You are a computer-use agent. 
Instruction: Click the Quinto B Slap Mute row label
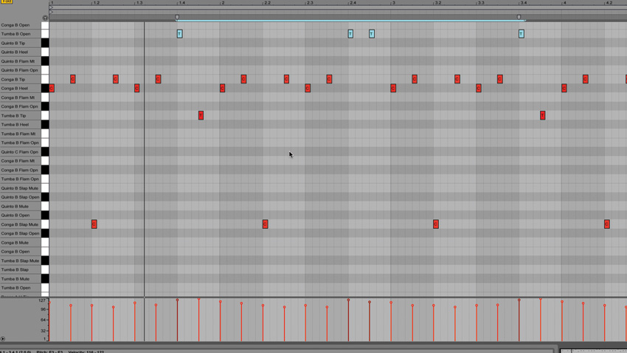point(20,188)
